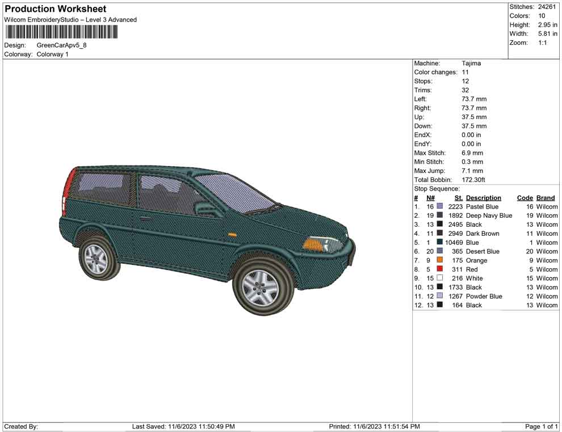The height and width of the screenshot is (432, 562).
Task: Click the Red color chip in row 8
Action: 440,269
